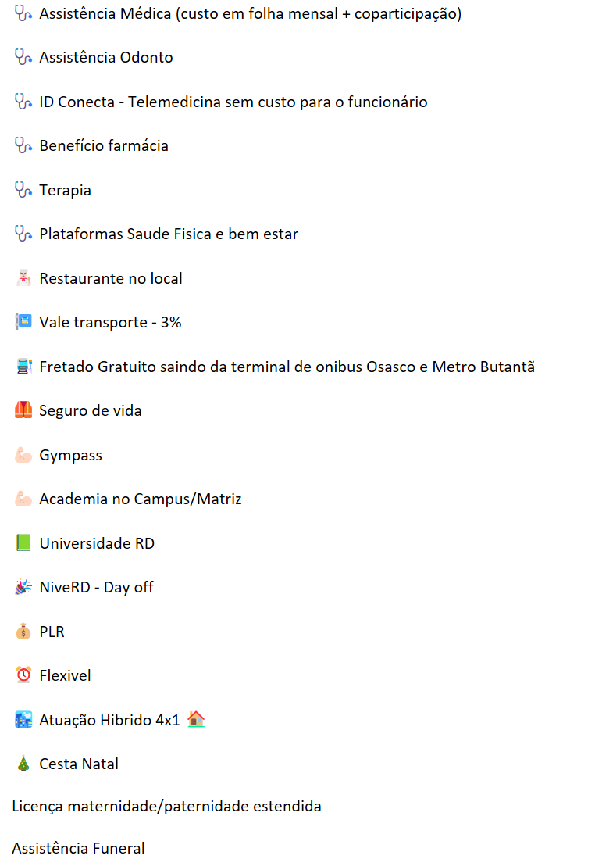Viewport: 595px width, 859px height.
Task: Click the stethoscope icon next to Terapia
Action: pos(23,190)
